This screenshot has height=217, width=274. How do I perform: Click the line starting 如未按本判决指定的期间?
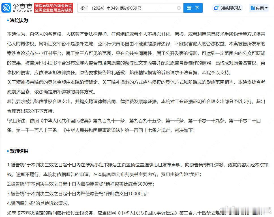point(136,213)
